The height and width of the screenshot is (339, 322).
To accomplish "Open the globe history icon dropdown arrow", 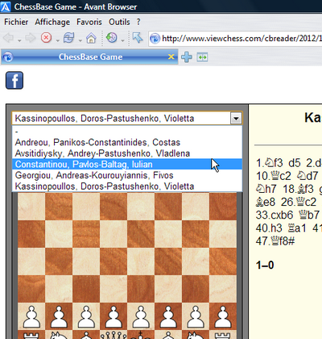I will (x=122, y=40).
